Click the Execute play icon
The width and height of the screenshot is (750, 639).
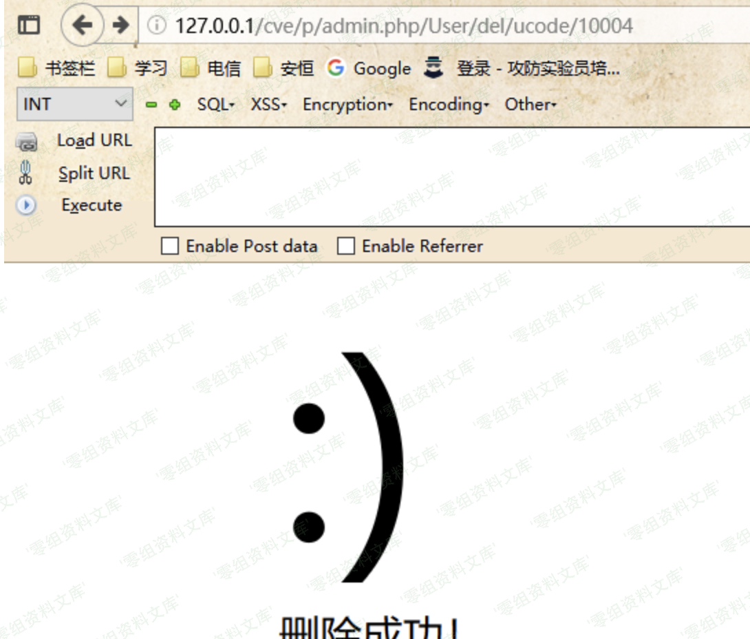point(26,205)
